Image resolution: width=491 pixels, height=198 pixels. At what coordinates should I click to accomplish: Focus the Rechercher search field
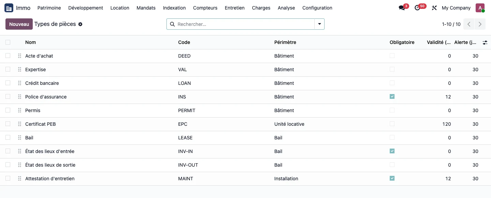pyautogui.click(x=245, y=24)
